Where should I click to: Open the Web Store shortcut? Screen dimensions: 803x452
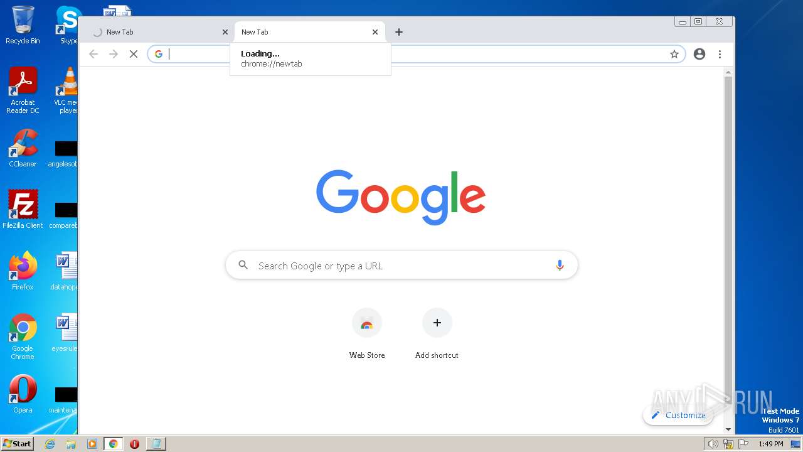(x=367, y=323)
